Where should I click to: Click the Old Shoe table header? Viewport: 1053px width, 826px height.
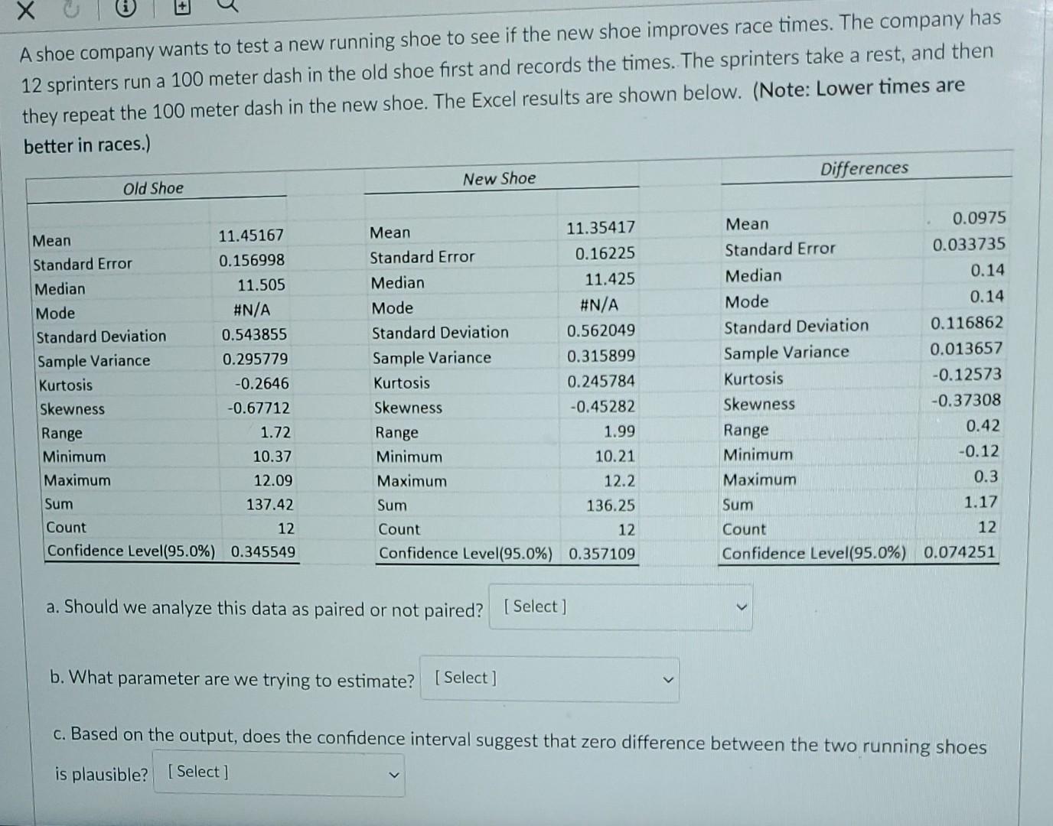(154, 188)
